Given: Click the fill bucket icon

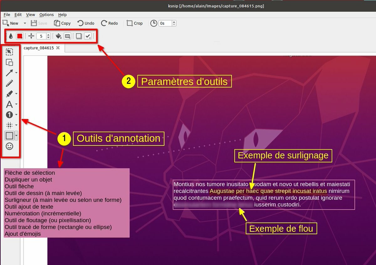Looking at the screenshot, I should tap(58, 36).
